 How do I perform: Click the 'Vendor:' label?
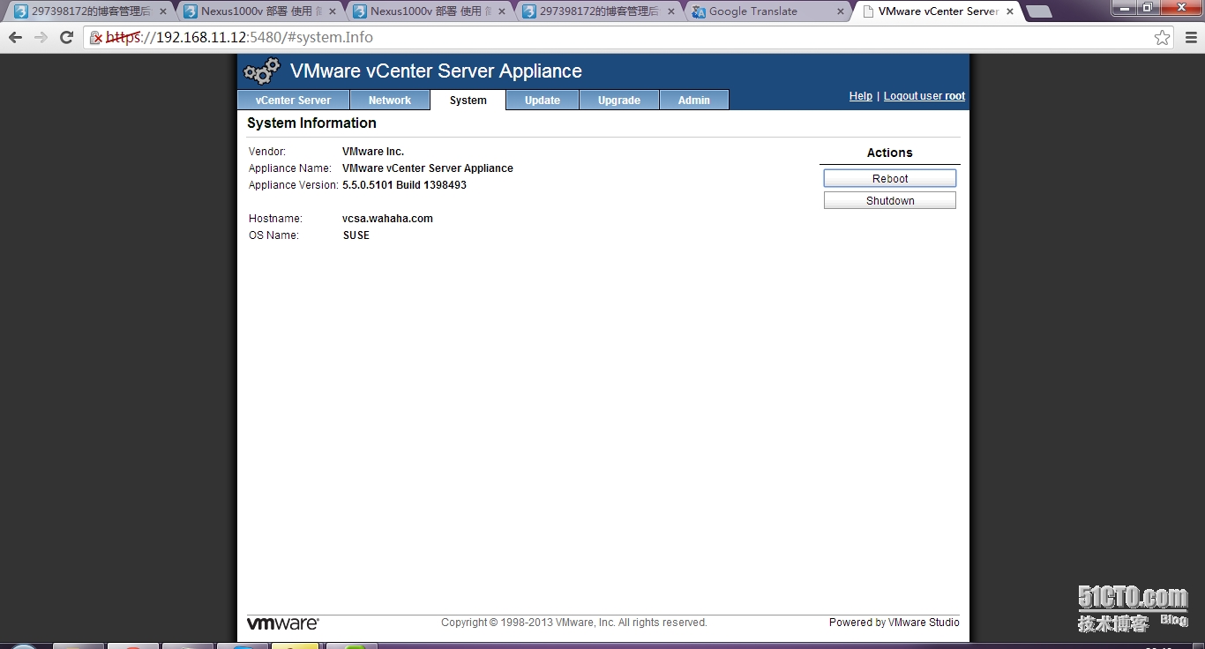pos(267,152)
